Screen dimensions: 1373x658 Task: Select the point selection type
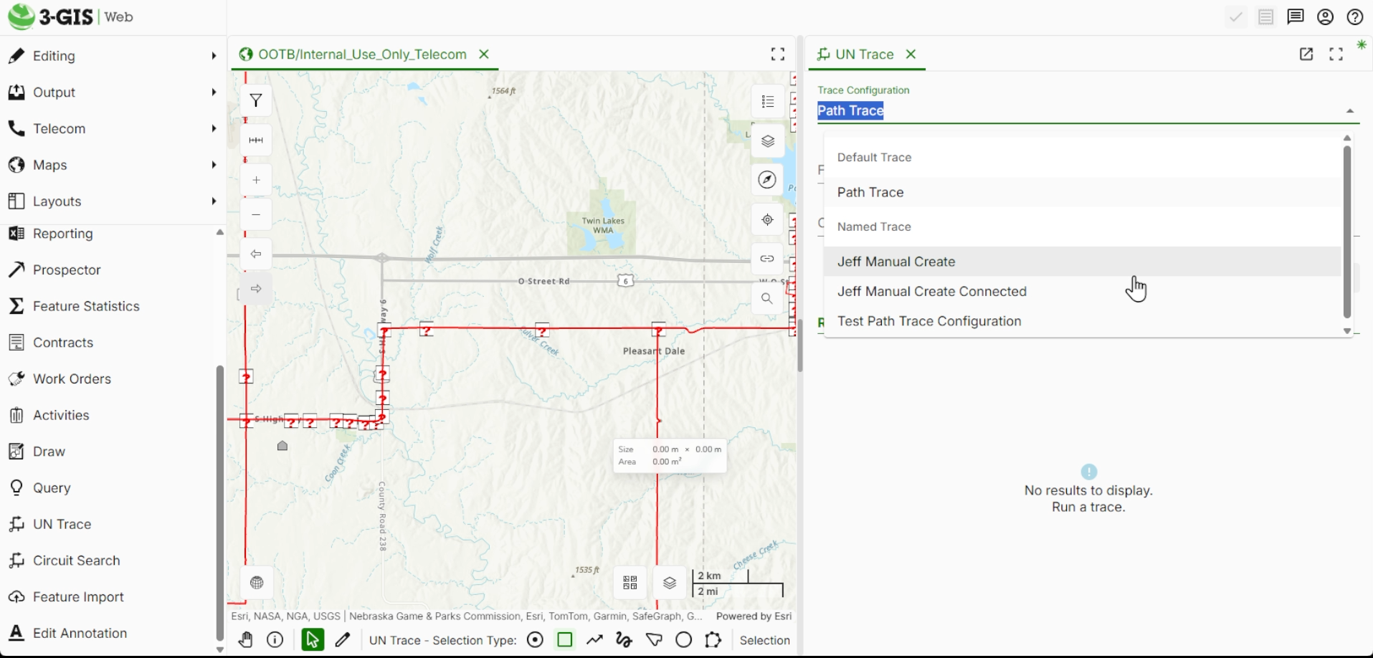tap(536, 639)
